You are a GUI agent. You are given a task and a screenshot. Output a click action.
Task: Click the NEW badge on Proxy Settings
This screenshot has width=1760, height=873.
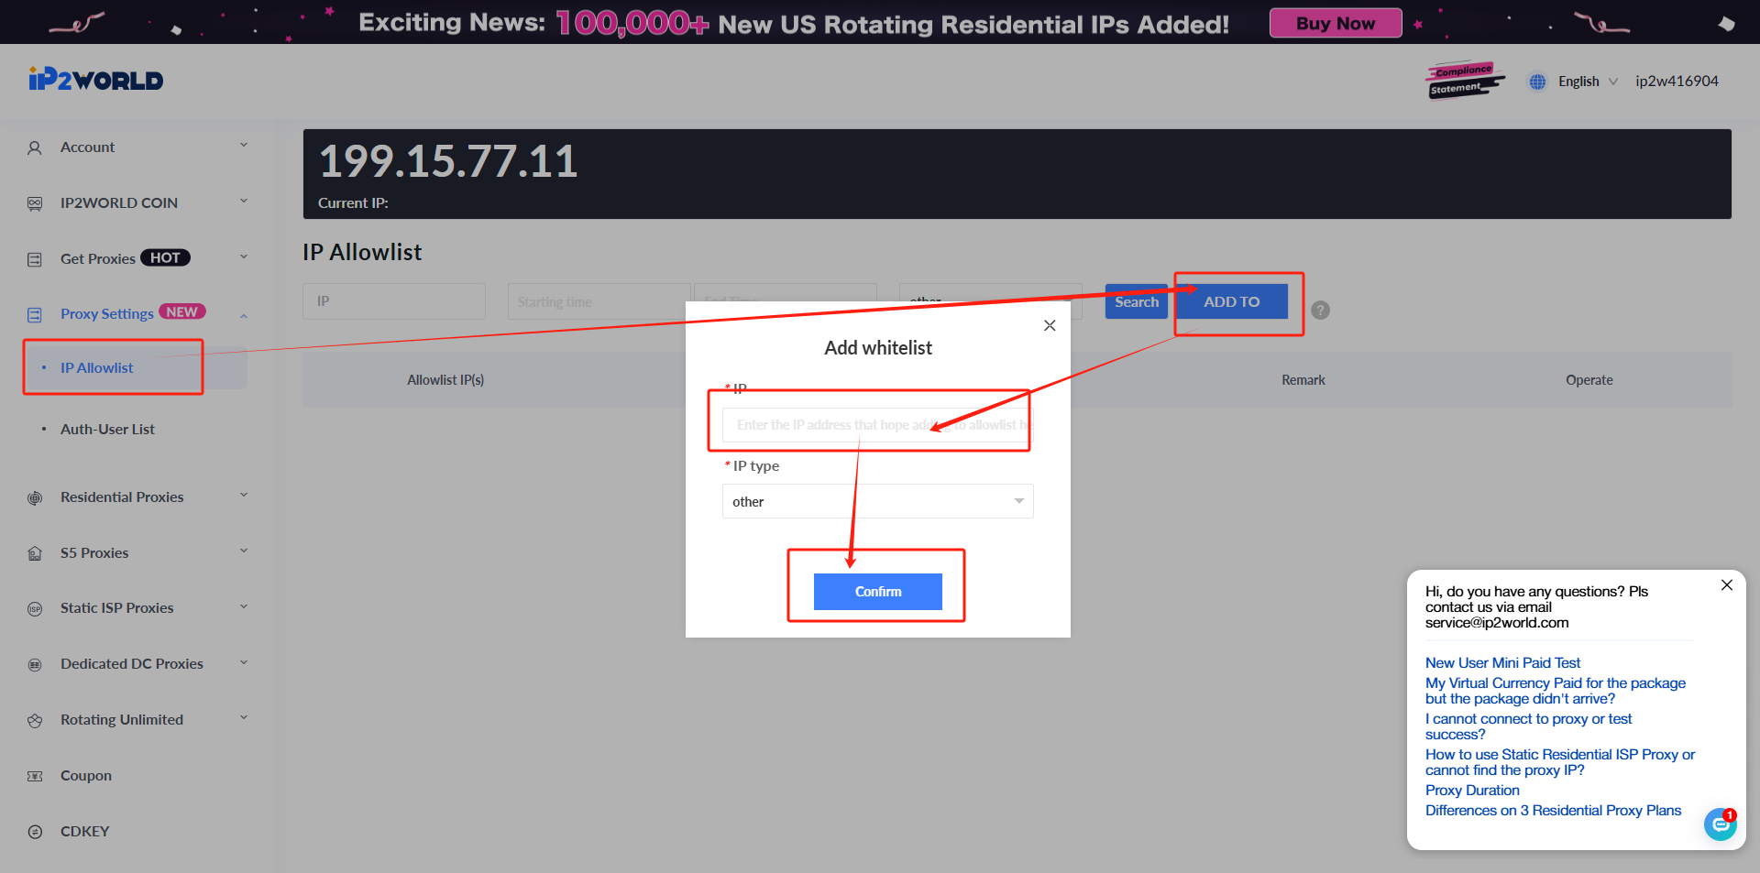tap(181, 311)
